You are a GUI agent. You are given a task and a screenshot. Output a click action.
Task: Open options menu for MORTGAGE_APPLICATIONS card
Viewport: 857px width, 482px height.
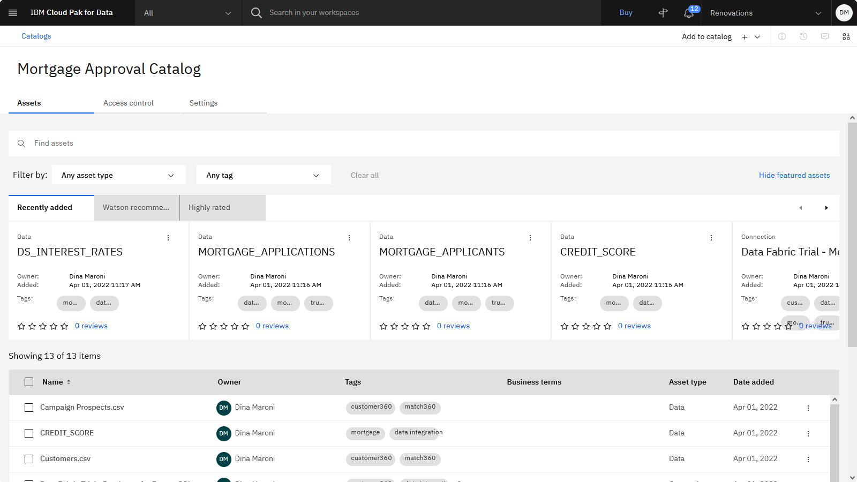[349, 238]
